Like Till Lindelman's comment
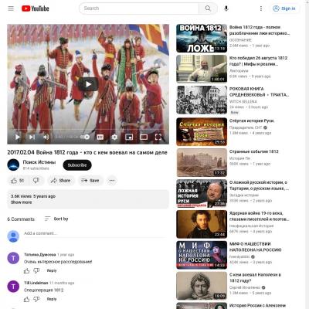 pos(26,299)
